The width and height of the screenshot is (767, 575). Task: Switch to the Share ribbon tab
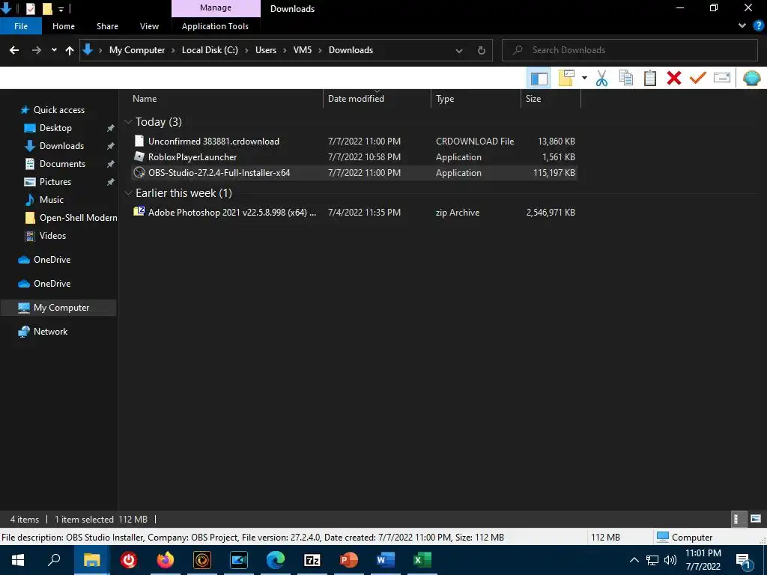107,26
